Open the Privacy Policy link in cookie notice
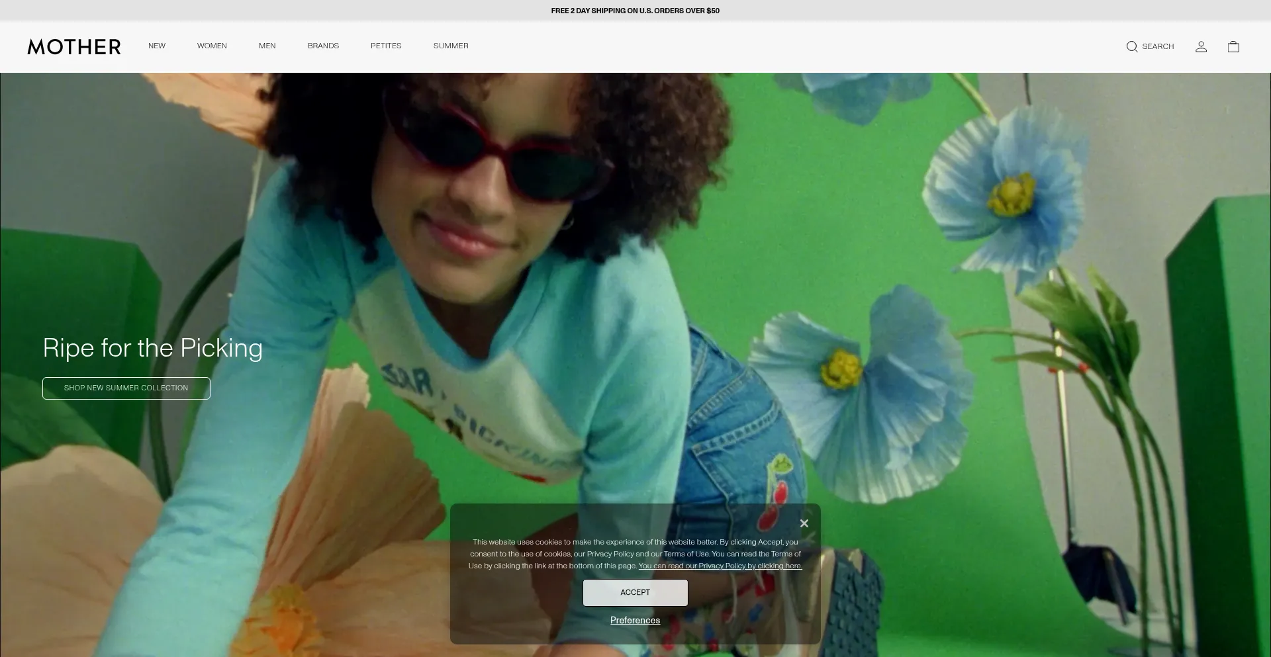The height and width of the screenshot is (657, 1271). pyautogui.click(x=720, y=566)
